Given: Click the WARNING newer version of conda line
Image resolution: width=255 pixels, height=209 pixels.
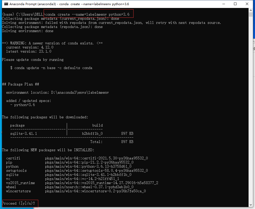Looking at the screenshot, I should click(52, 43).
